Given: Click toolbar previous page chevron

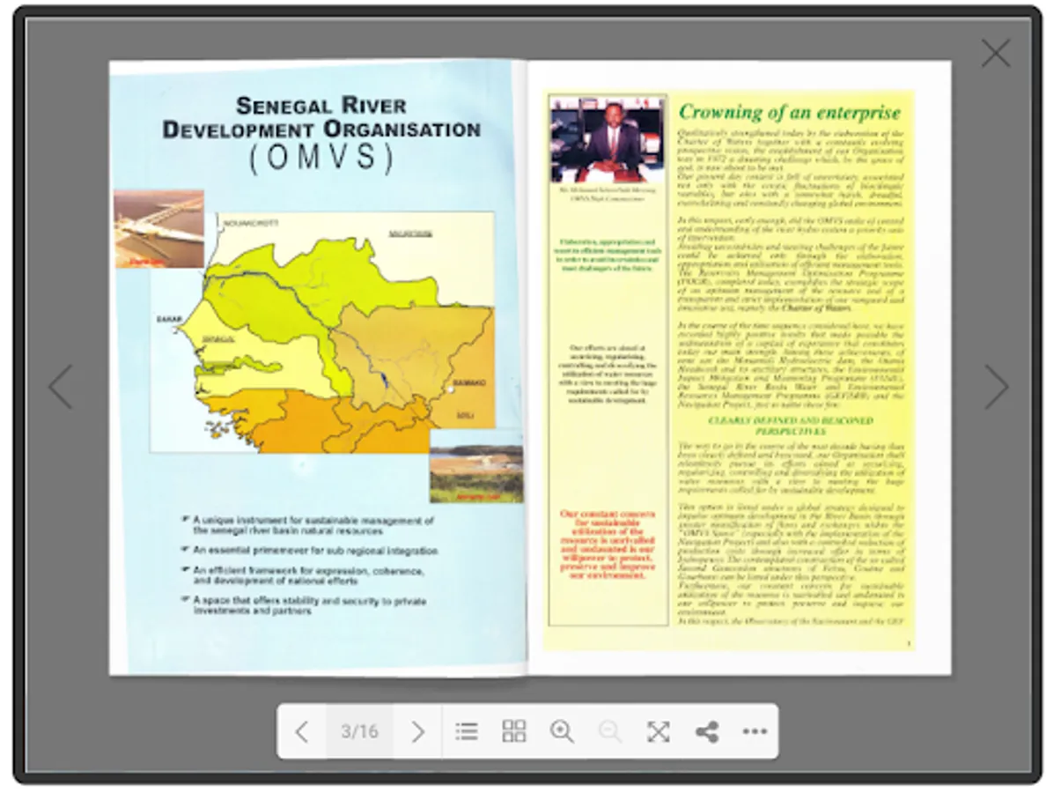Looking at the screenshot, I should coord(302,731).
